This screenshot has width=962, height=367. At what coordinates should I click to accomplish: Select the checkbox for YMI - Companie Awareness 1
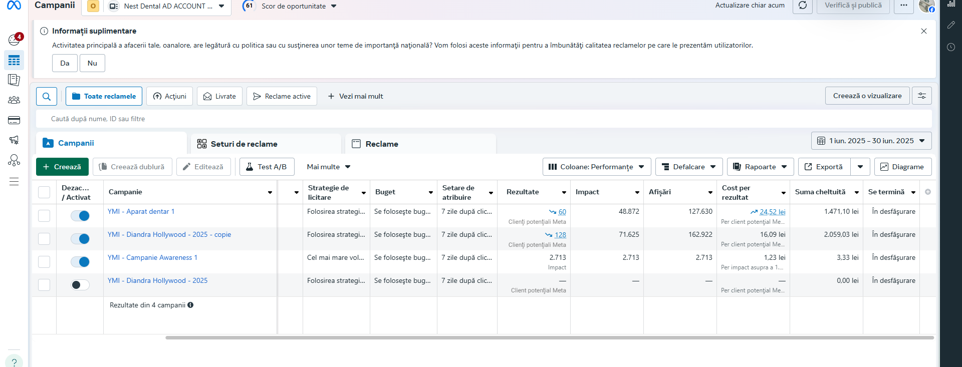44,262
